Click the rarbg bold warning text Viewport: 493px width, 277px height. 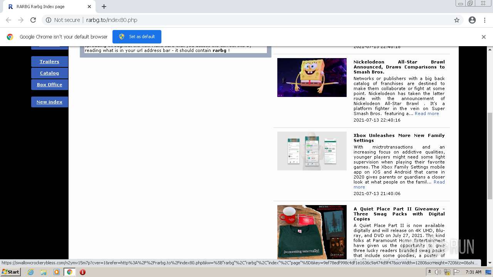220,50
